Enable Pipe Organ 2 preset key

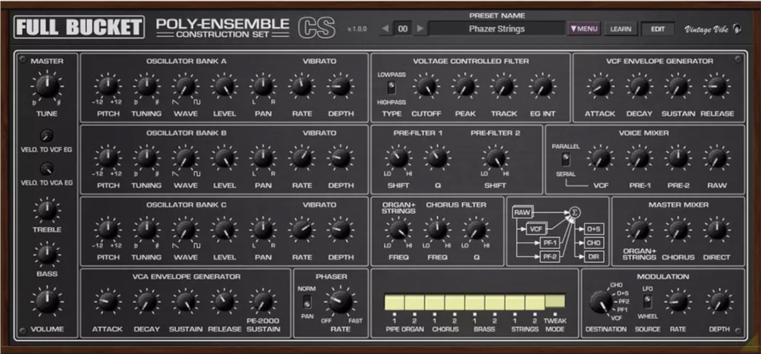[x=414, y=302]
